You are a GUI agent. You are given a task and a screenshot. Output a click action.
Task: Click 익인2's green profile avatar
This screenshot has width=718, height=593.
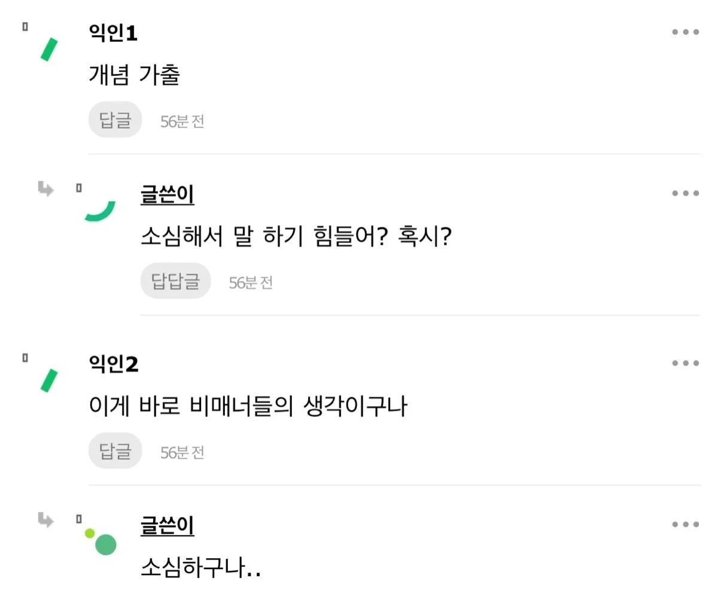point(48,380)
